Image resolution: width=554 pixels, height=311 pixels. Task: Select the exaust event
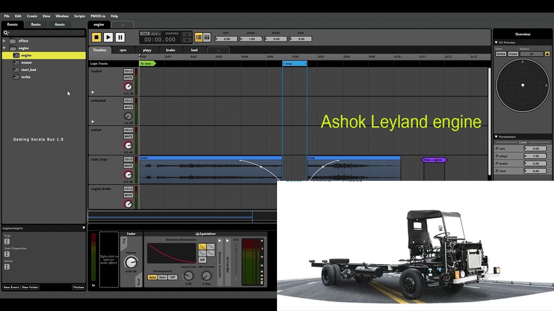click(x=26, y=63)
